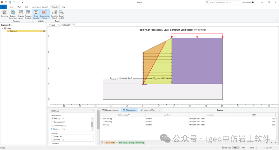Toggle the Dark Mode switch
The height and width of the screenshot is (150, 279).
point(254,2)
